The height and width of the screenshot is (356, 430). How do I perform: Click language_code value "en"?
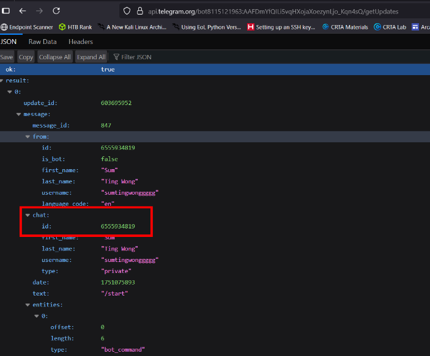[108, 204]
